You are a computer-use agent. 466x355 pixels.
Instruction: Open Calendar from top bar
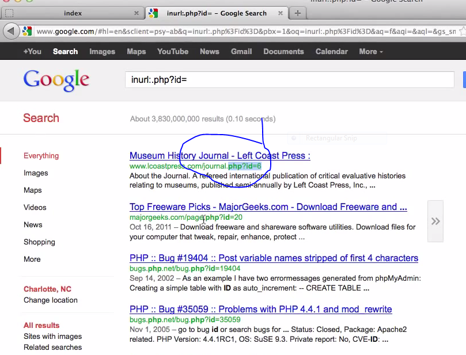coord(331,51)
